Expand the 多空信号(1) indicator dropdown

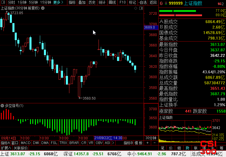2,106
